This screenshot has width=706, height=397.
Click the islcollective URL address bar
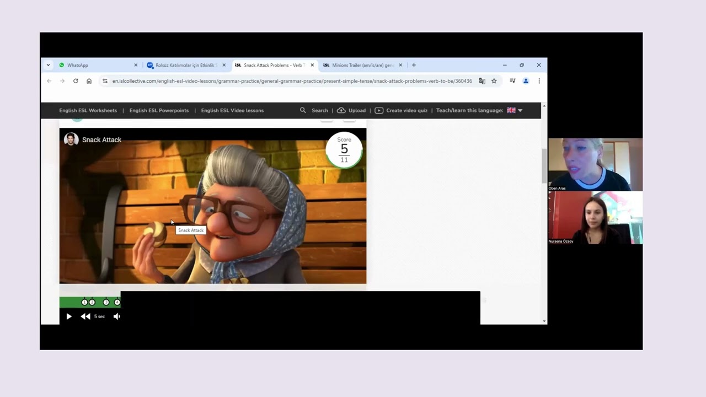(292, 81)
